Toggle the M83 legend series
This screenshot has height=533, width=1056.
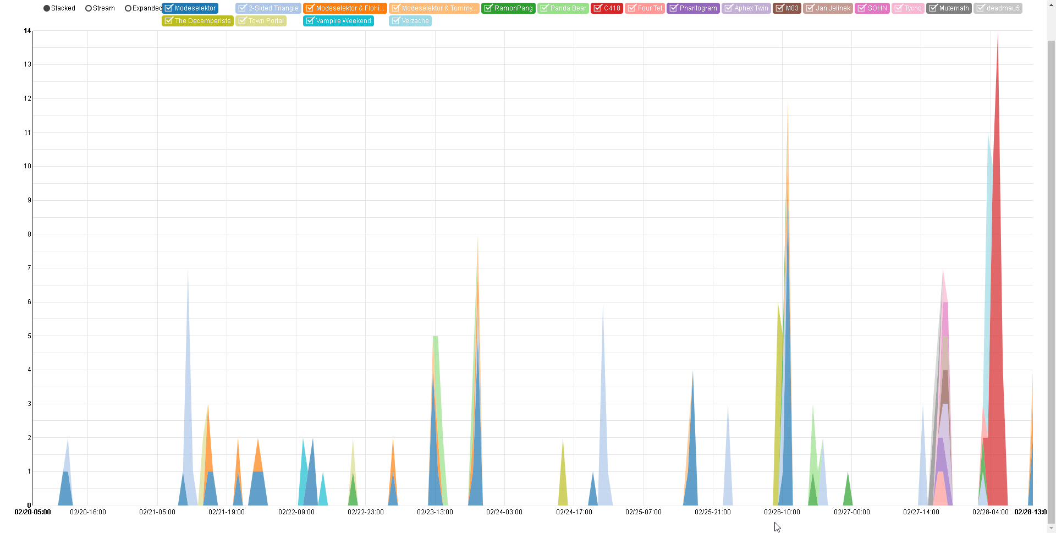[787, 8]
